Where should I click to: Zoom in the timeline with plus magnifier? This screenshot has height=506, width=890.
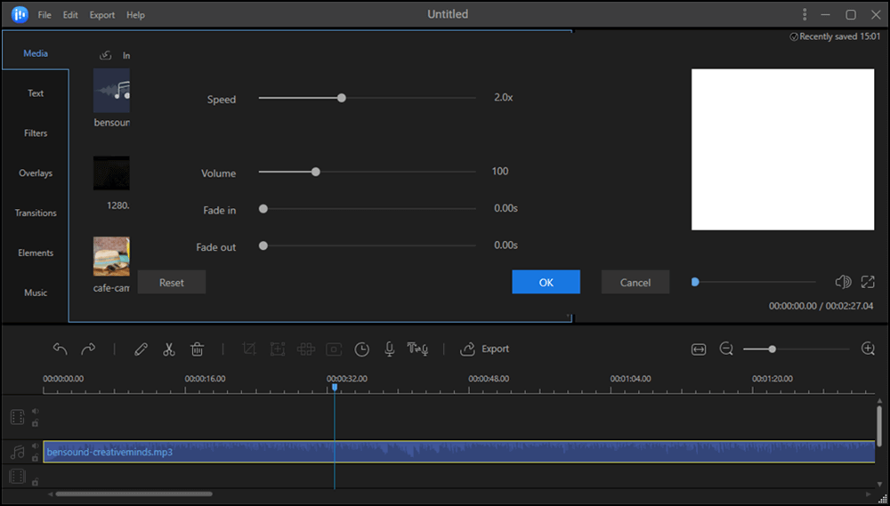click(x=869, y=349)
